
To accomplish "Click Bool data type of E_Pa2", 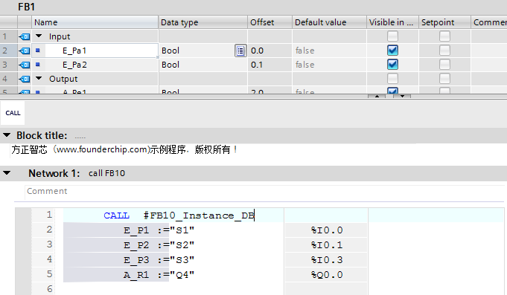I will click(x=170, y=65).
